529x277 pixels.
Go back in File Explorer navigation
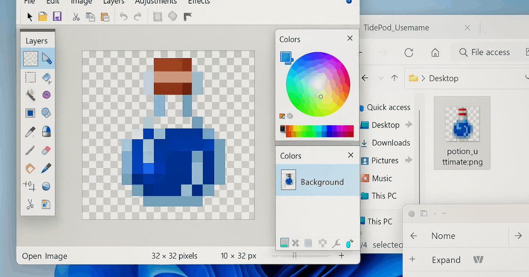pyautogui.click(x=365, y=78)
